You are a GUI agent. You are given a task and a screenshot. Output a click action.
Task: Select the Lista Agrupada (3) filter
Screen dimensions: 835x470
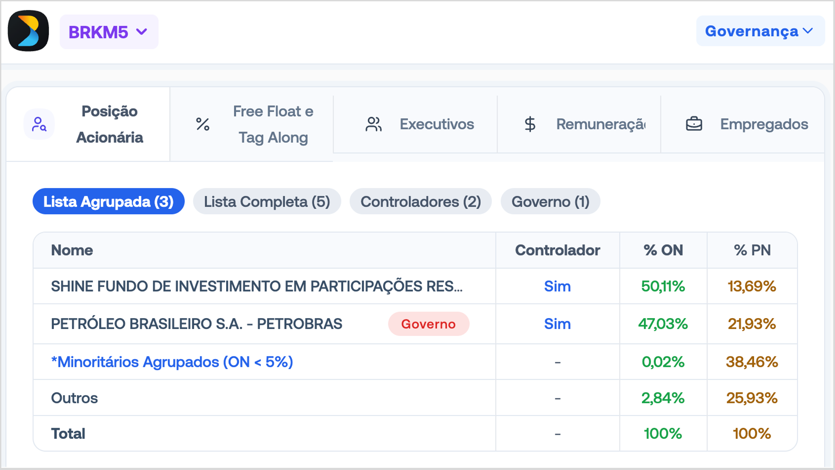(x=109, y=201)
